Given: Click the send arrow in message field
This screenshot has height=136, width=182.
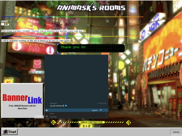Looking at the screenshot, I should pos(106,117).
